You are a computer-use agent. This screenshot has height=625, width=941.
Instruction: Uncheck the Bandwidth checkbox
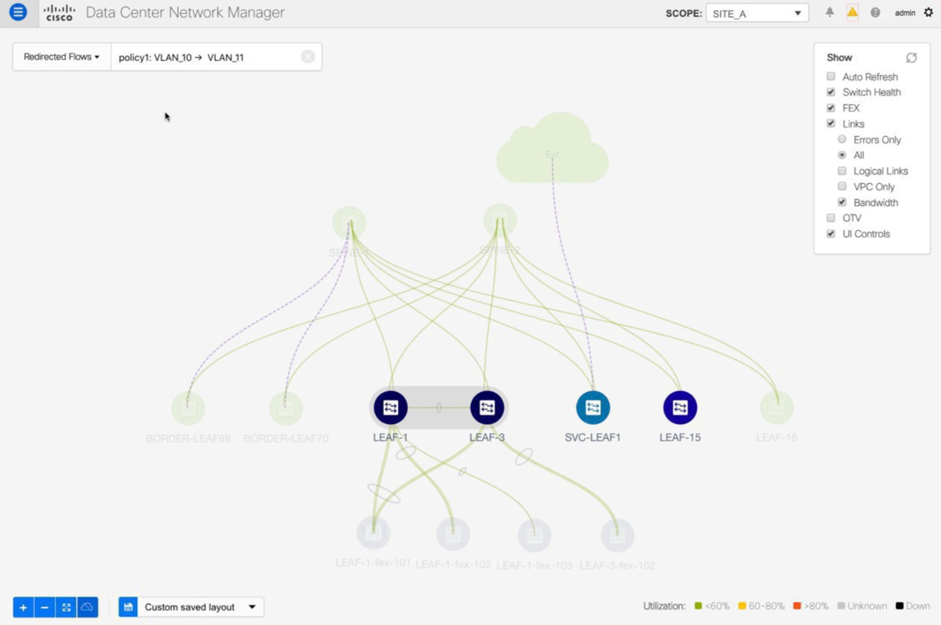pyautogui.click(x=842, y=202)
